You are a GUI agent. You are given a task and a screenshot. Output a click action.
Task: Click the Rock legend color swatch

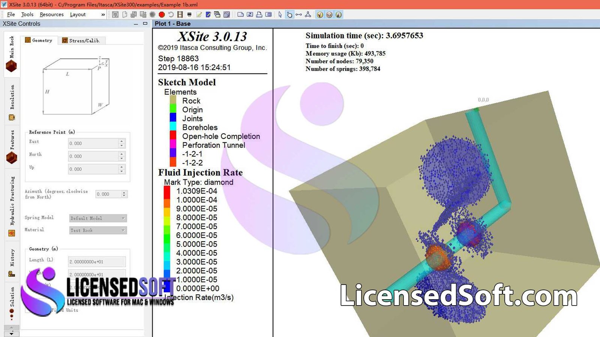click(x=173, y=100)
